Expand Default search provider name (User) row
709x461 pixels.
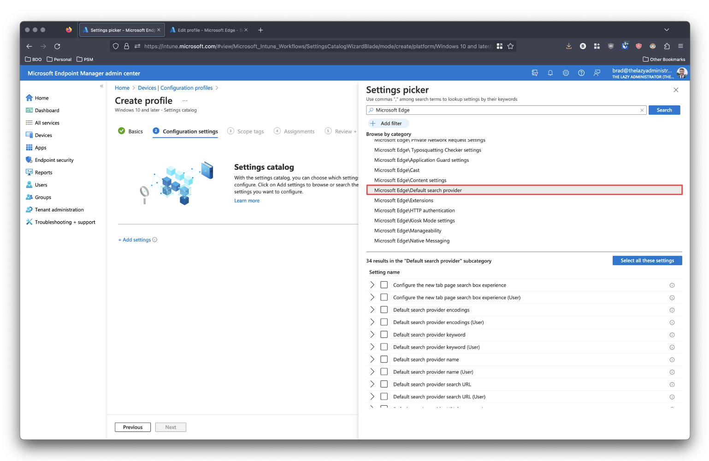(x=372, y=372)
